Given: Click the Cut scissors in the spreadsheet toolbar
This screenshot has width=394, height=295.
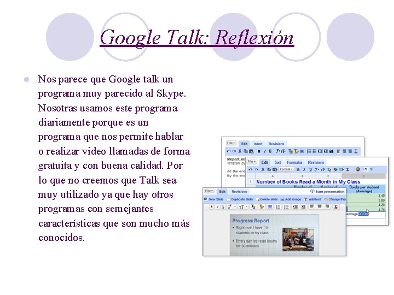Looking at the screenshot, I should (x=263, y=169).
